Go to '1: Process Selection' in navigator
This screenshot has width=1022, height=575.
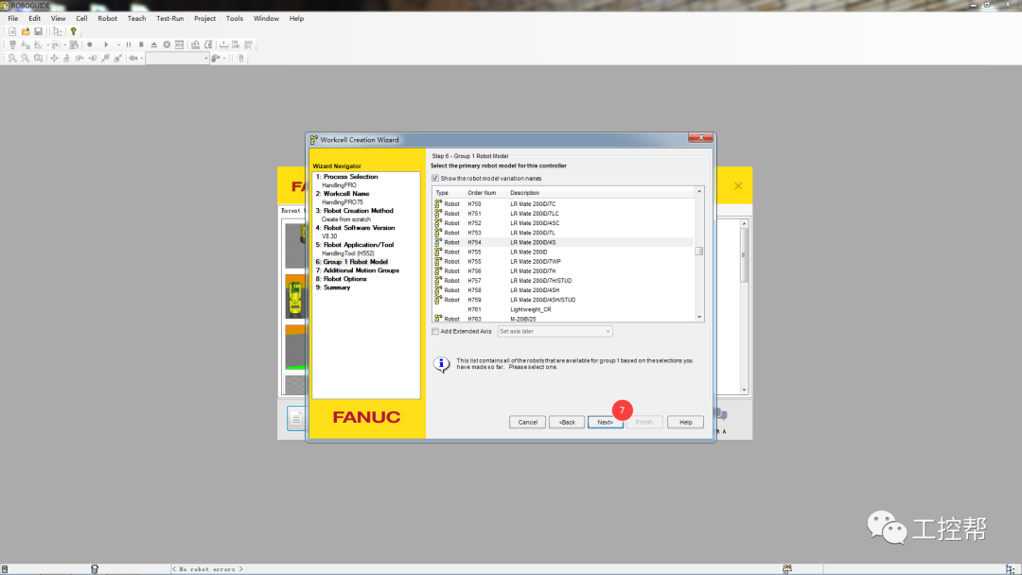tap(346, 177)
